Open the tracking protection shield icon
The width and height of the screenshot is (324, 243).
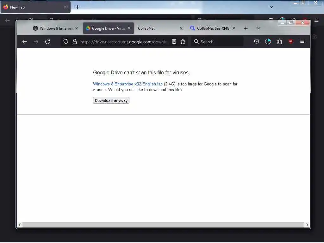66,41
